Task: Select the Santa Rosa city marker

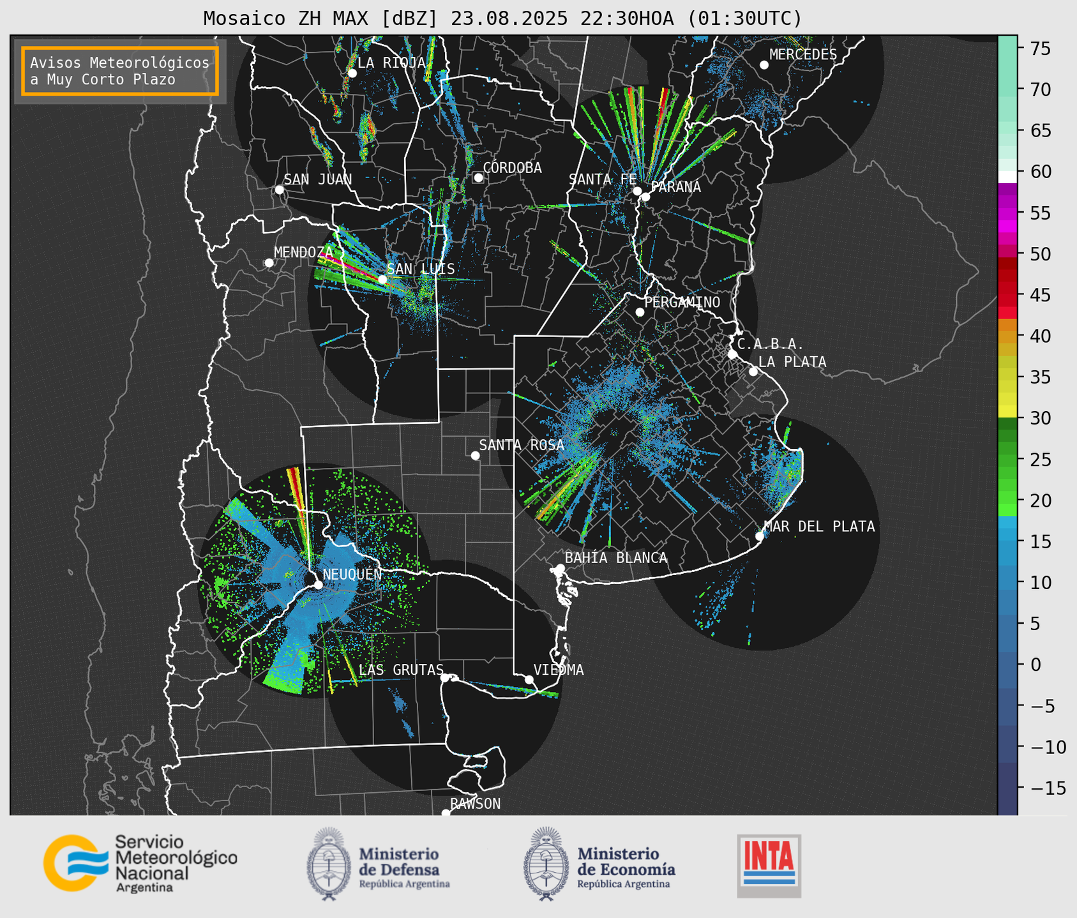Action: point(475,455)
